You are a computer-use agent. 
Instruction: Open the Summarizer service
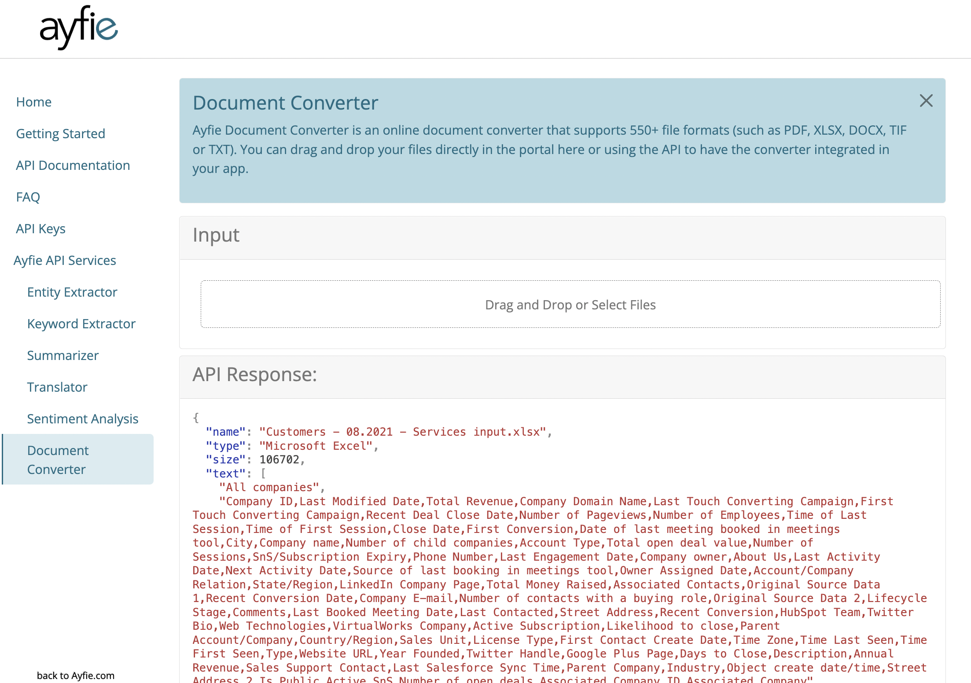(x=63, y=355)
